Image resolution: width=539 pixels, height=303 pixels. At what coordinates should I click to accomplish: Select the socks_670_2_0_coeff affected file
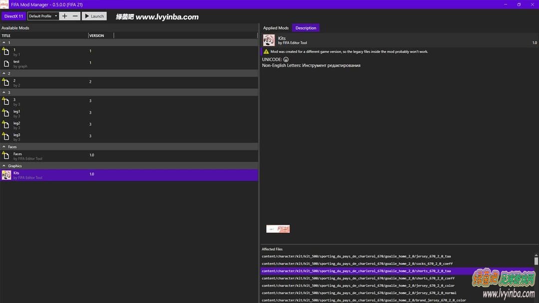pyautogui.click(x=357, y=264)
